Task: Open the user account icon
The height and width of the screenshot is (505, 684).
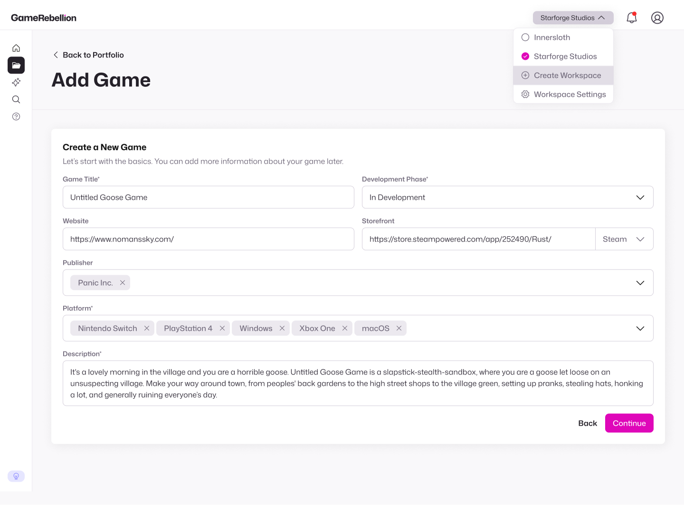Action: (657, 18)
